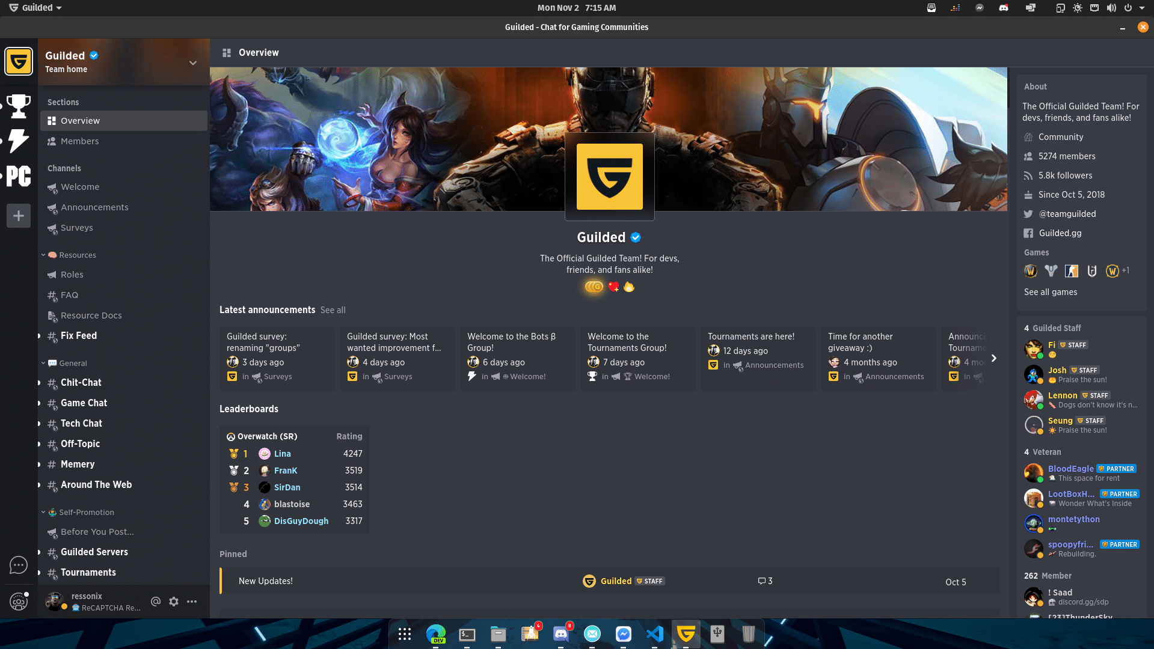1154x649 pixels.
Task: Open the Tournaments channel
Action: 124,573
